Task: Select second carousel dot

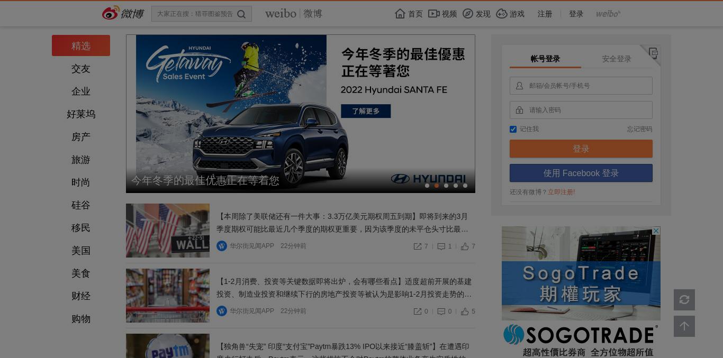Action: [x=437, y=186]
